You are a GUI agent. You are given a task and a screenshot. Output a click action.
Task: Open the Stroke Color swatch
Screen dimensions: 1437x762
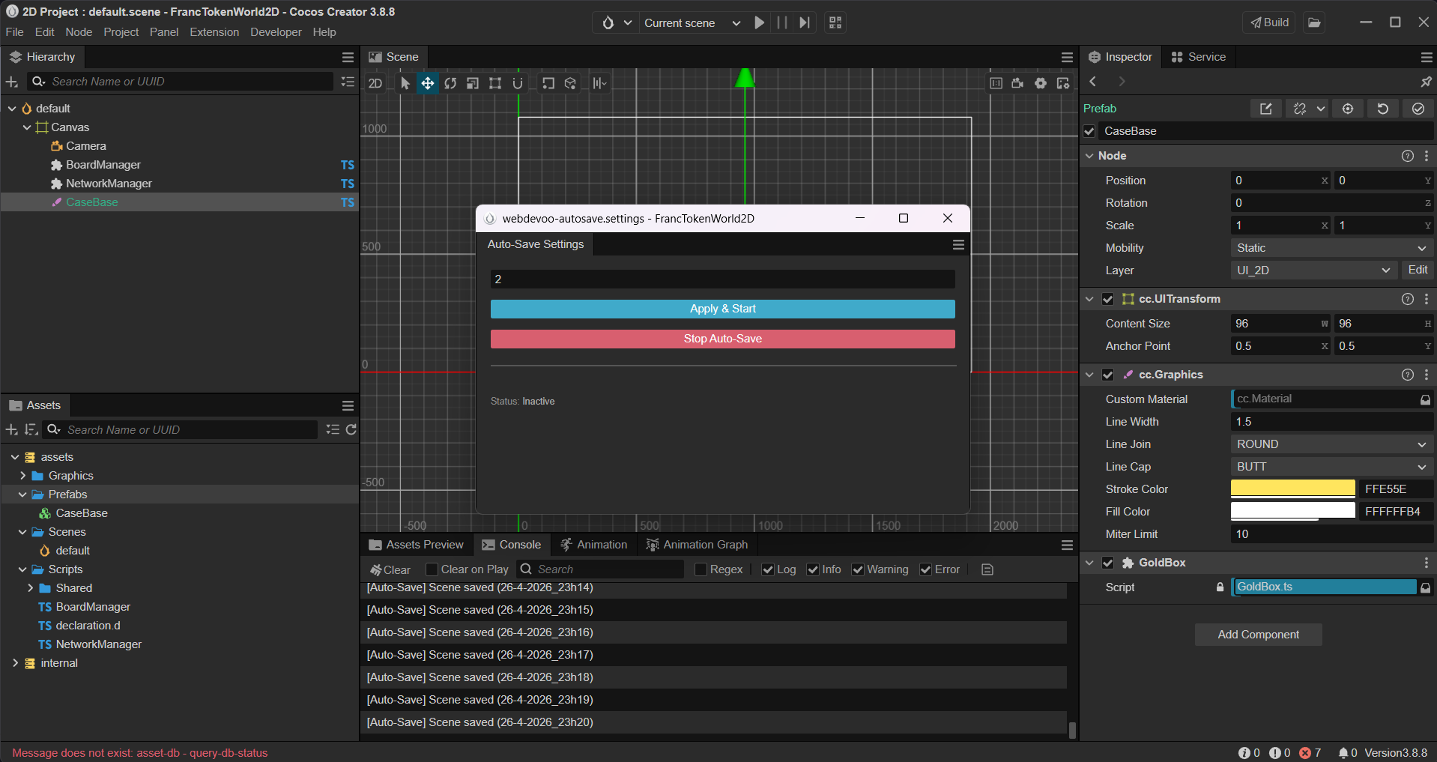click(1292, 489)
